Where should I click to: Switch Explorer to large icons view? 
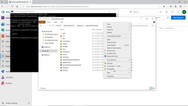pos(153,88)
